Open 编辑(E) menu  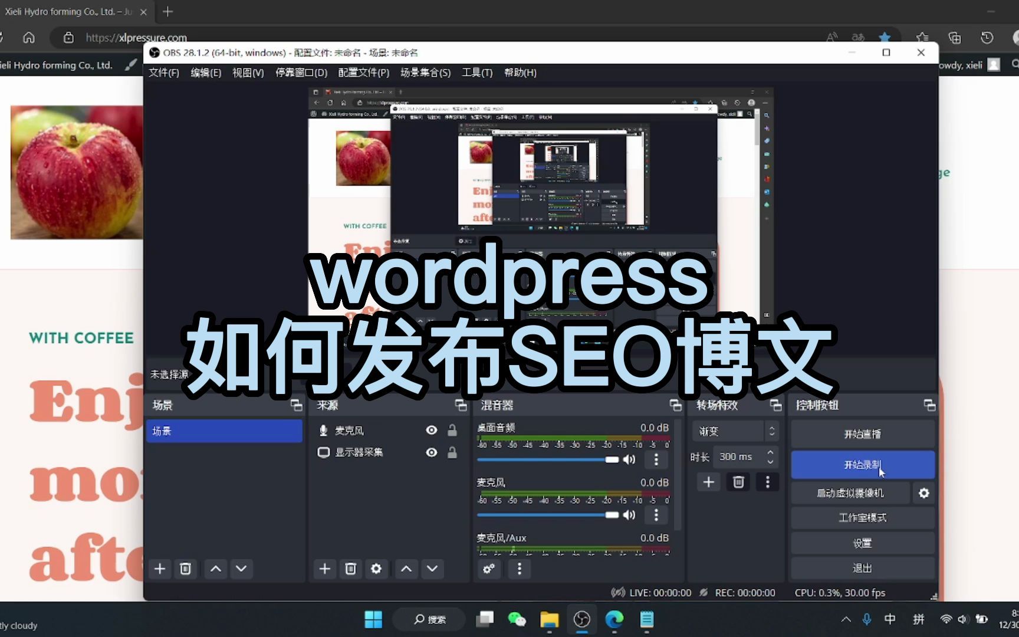[206, 73]
